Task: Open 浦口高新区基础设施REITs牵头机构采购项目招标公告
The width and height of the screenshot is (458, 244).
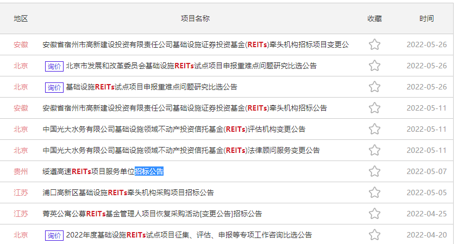Action: (x=128, y=192)
